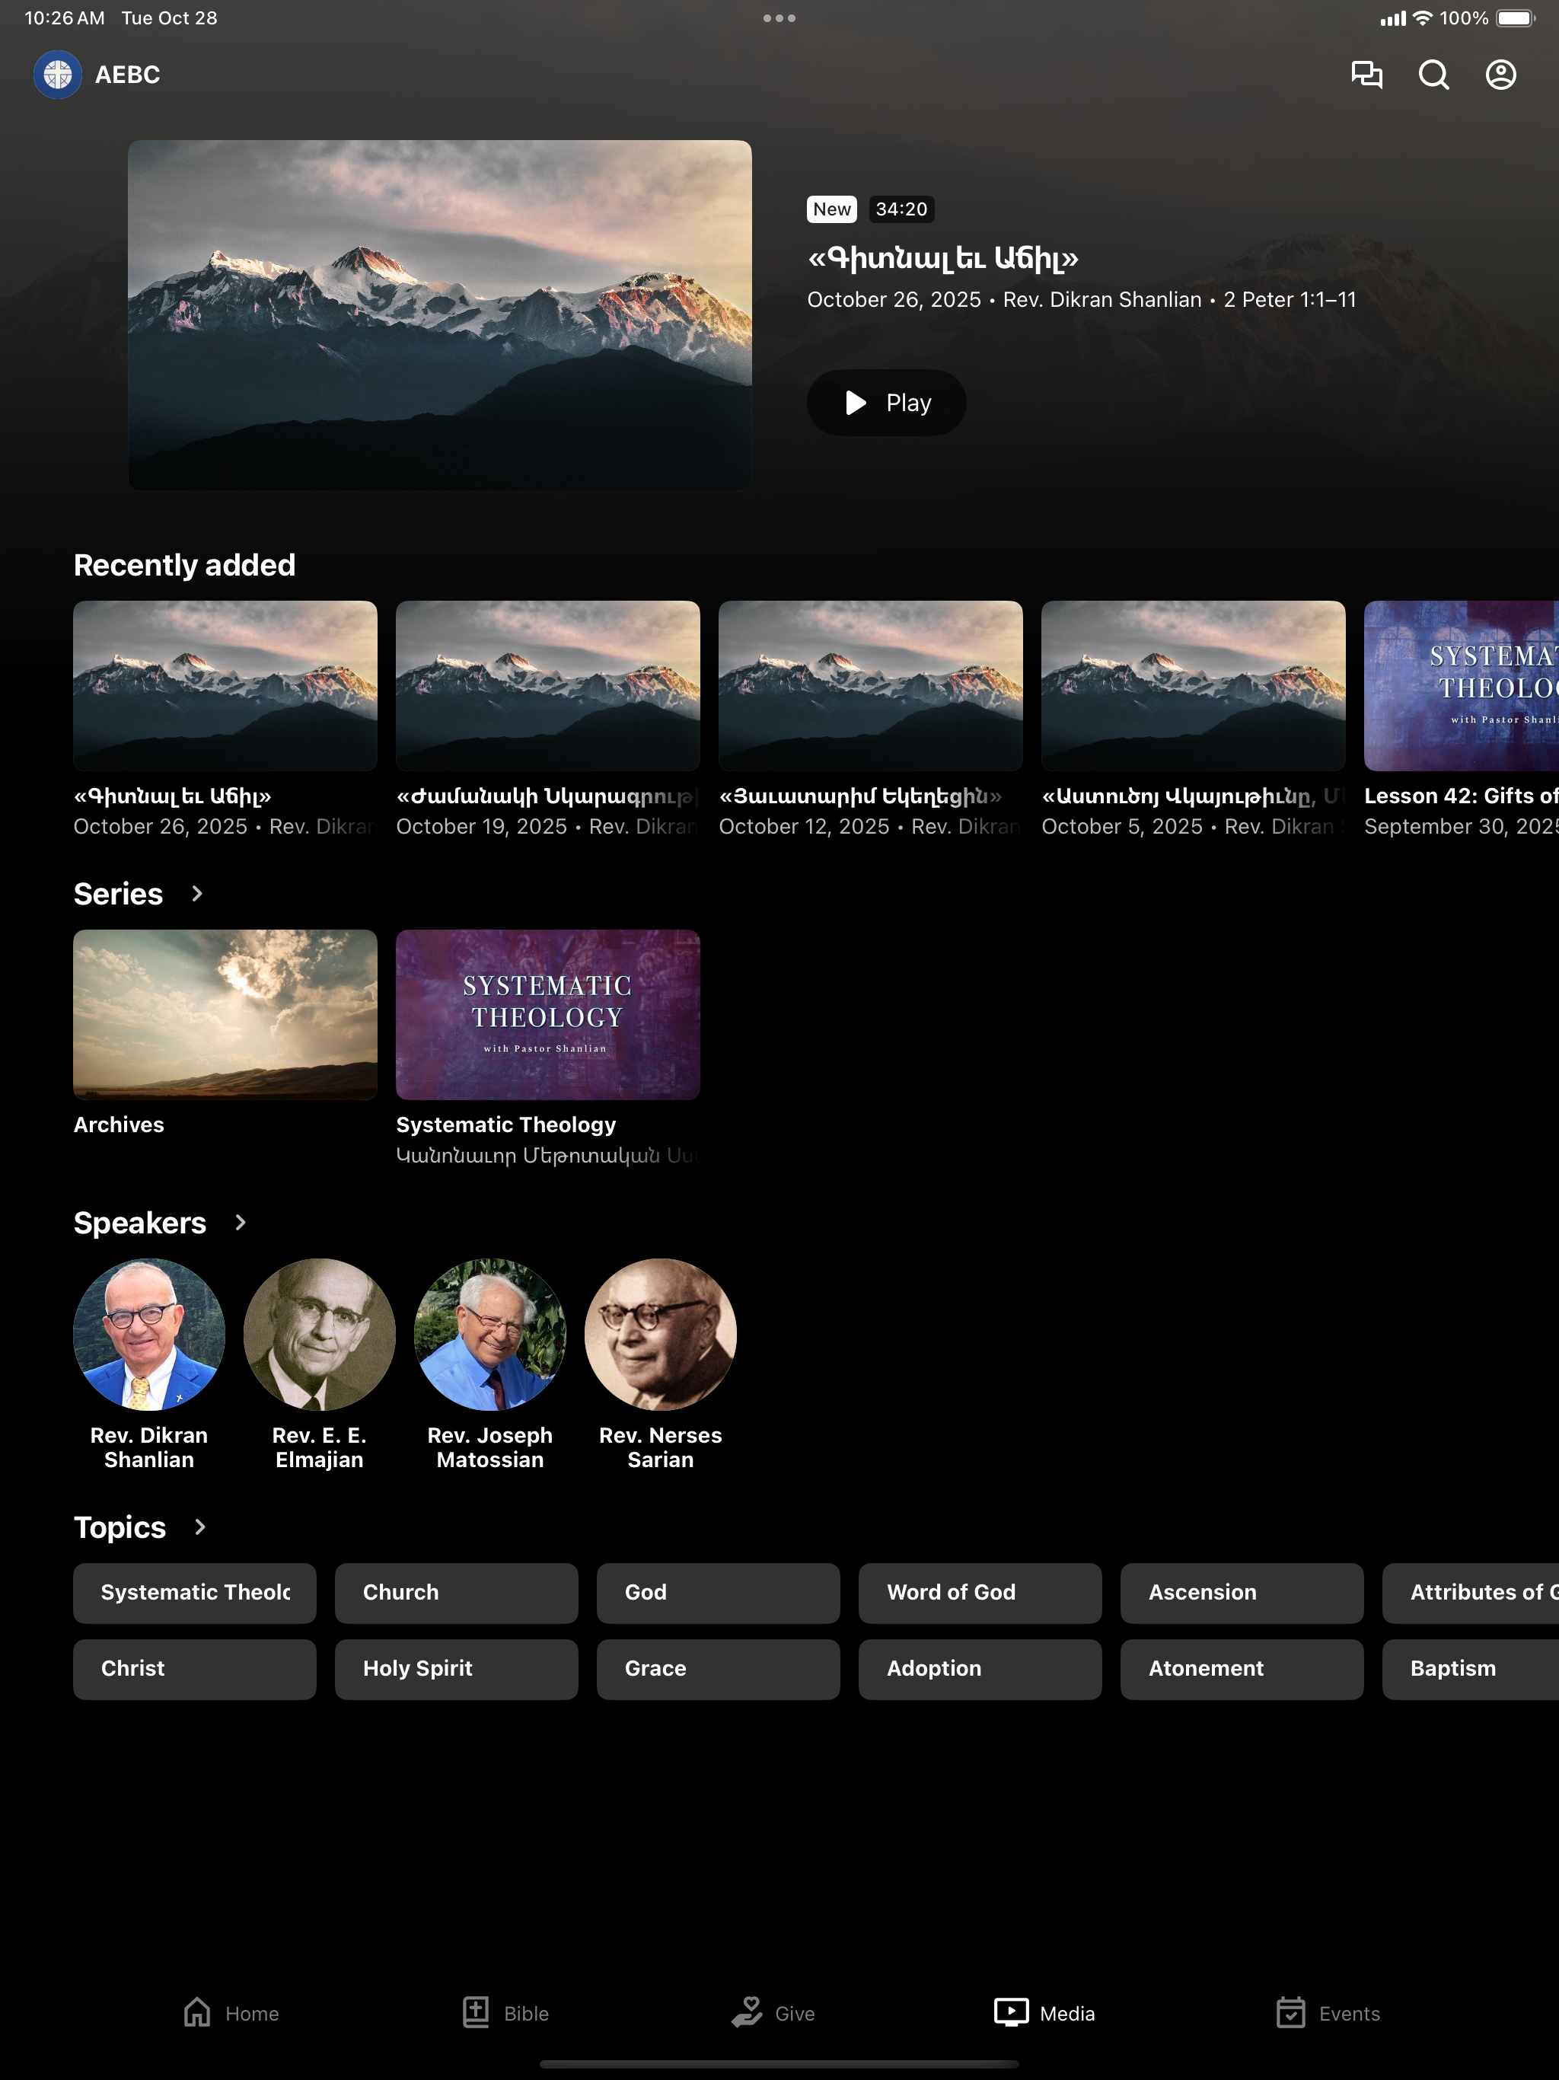Open the chat messages icon
The height and width of the screenshot is (2080, 1559).
[1366, 75]
